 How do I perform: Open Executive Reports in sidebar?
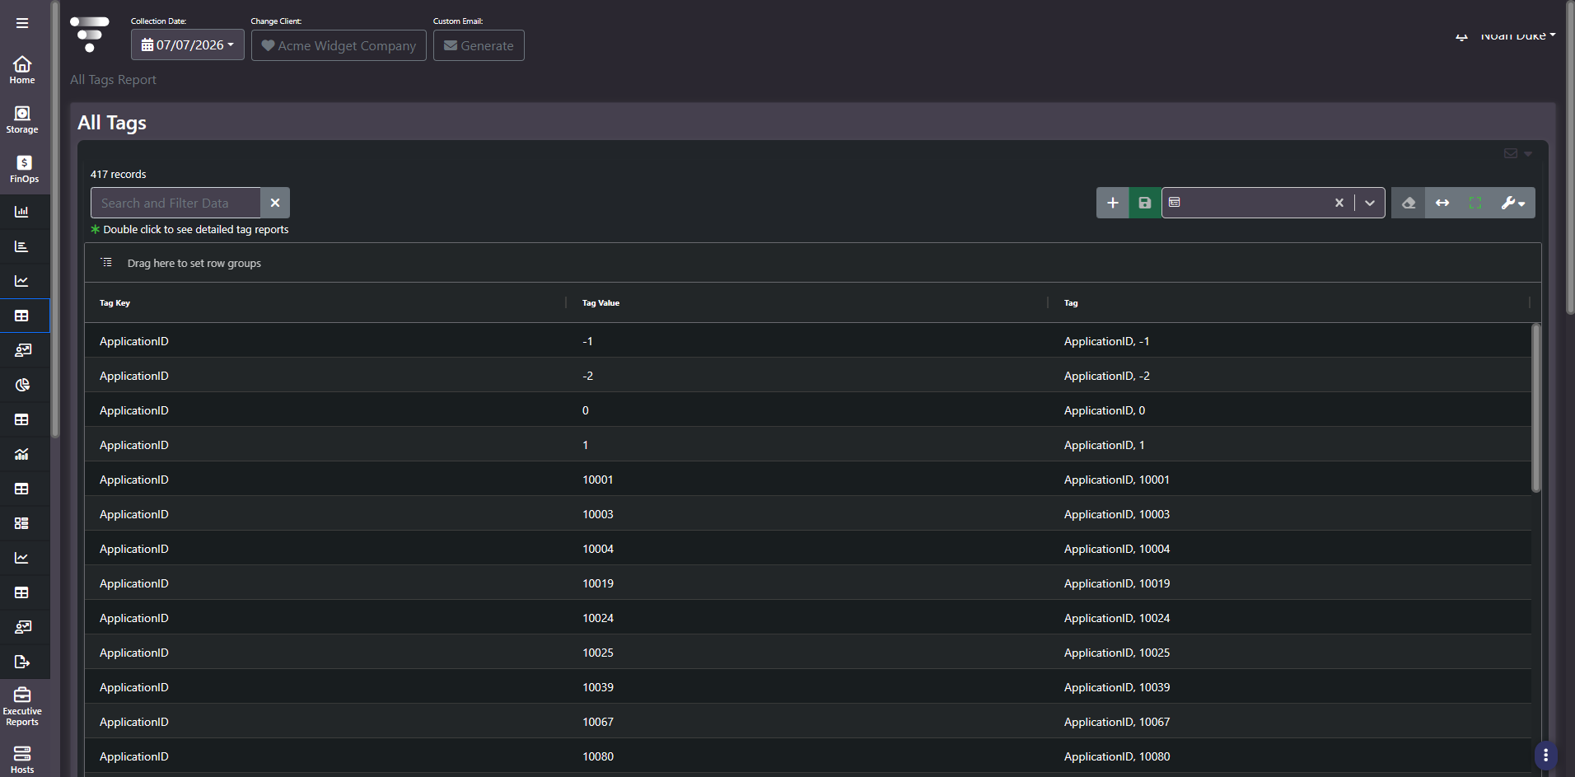[x=22, y=706]
